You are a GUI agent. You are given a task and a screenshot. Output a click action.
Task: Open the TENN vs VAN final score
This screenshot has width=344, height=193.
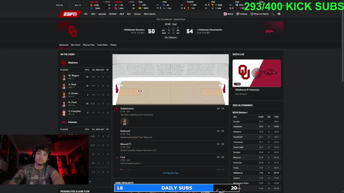[x=221, y=5]
